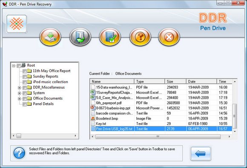Image resolution: width=247 pixels, height=168 pixels.
Task: Tick the iPod music collection checkbox
Action: click(x=24, y=82)
